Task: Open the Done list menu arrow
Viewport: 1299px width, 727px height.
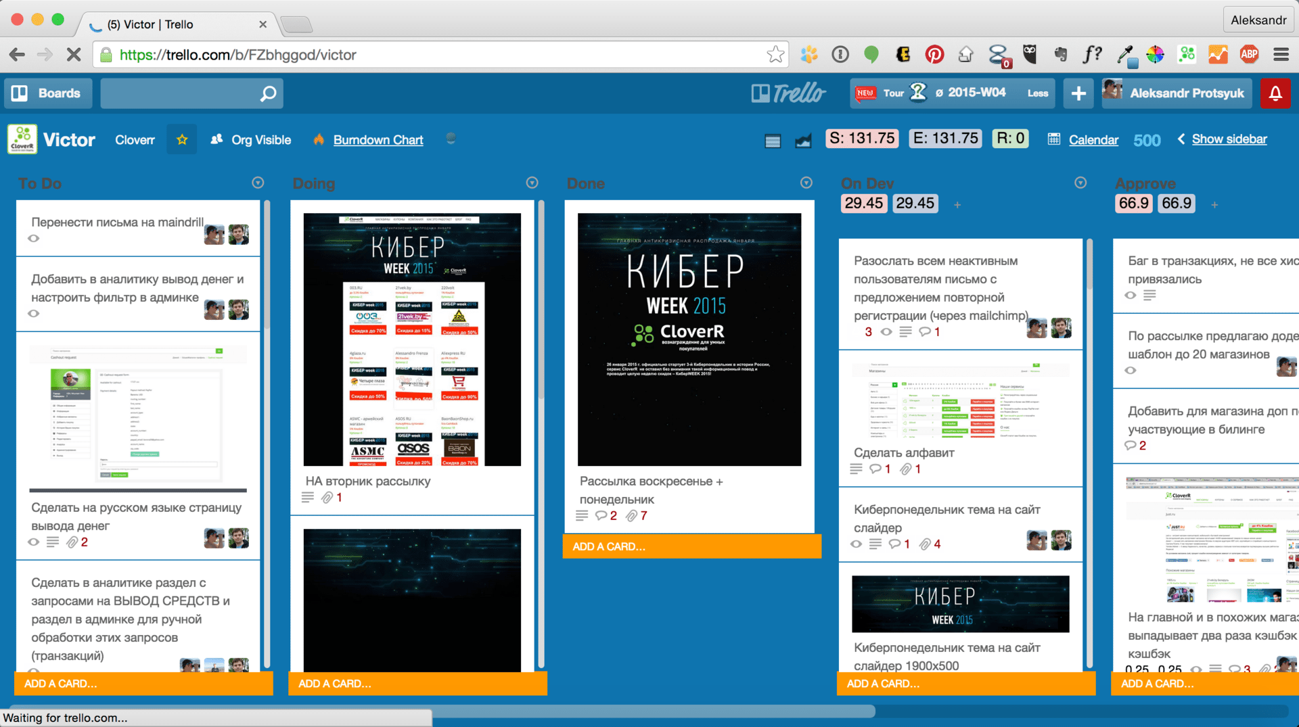Action: (806, 183)
